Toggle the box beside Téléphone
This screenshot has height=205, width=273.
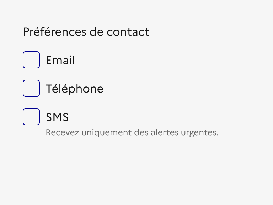pos(31,88)
